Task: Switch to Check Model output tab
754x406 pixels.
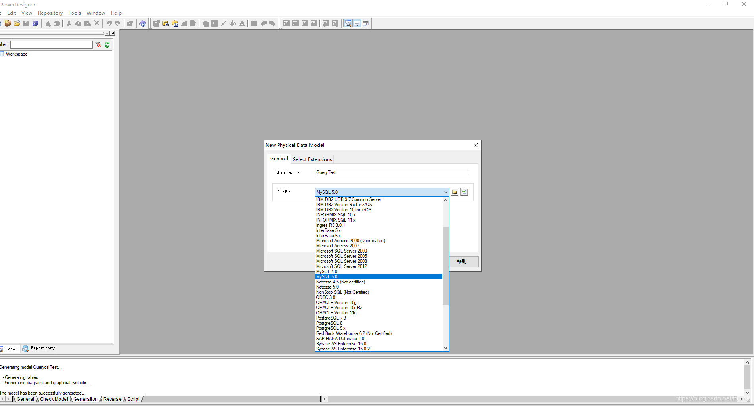Action: (x=54, y=399)
